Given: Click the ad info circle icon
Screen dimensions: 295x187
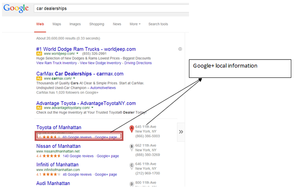Looking at the screenshot, I should point(180,49).
